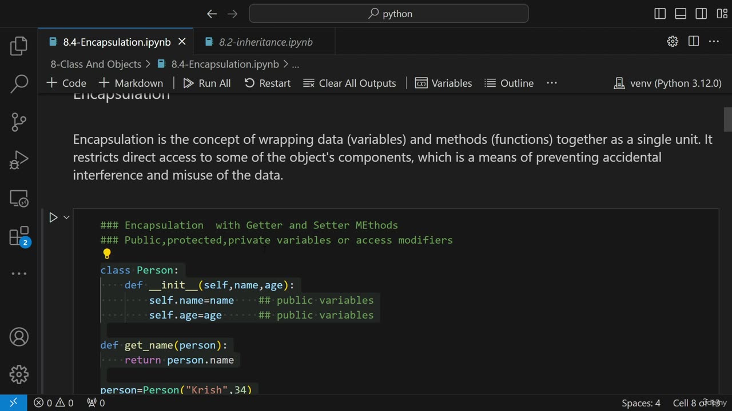Restart the notebook kernel
The width and height of the screenshot is (732, 411).
268,83
